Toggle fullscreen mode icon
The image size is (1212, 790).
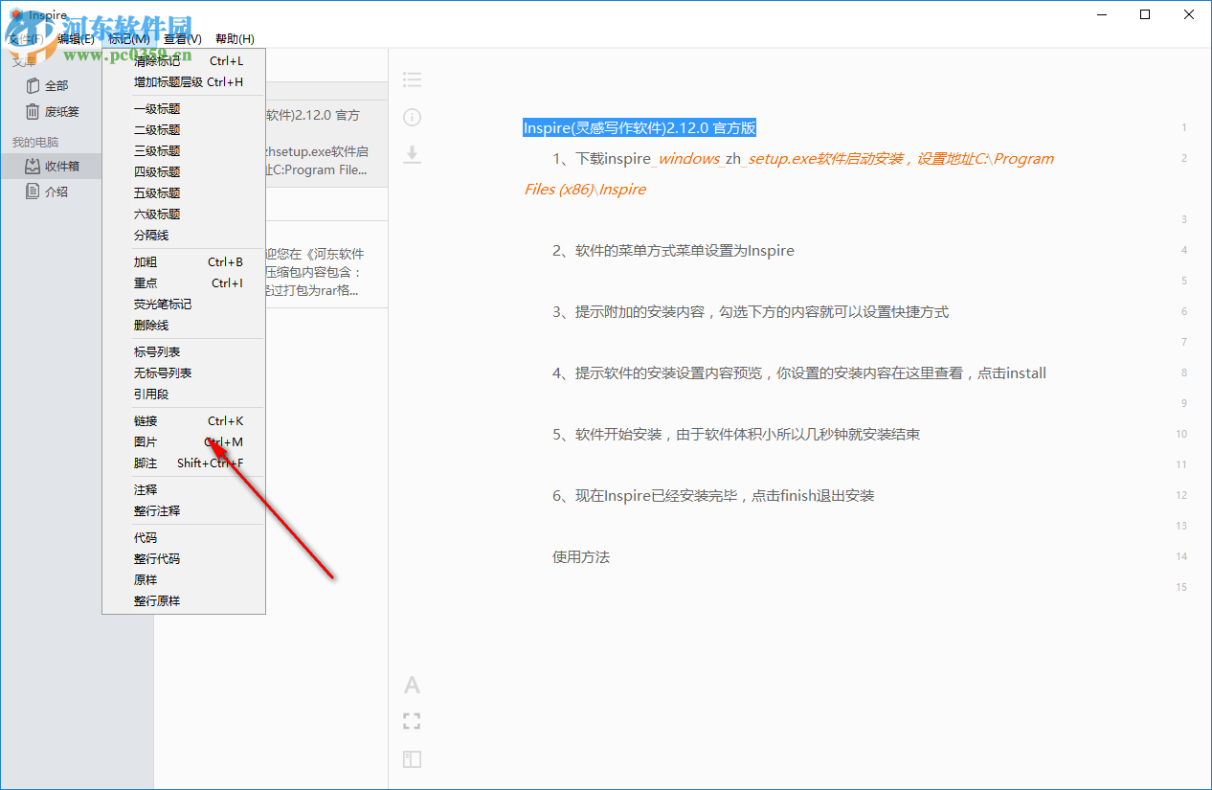pos(412,721)
